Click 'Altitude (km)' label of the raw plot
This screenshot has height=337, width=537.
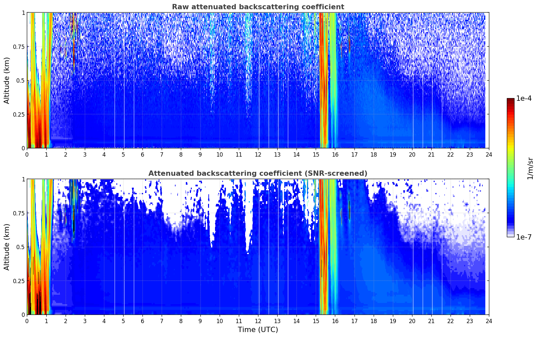coord(7,80)
